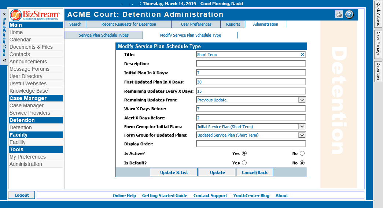Focus the Initial Plan In X Days field
Screen dimensions: 383x208
[x=251, y=73]
